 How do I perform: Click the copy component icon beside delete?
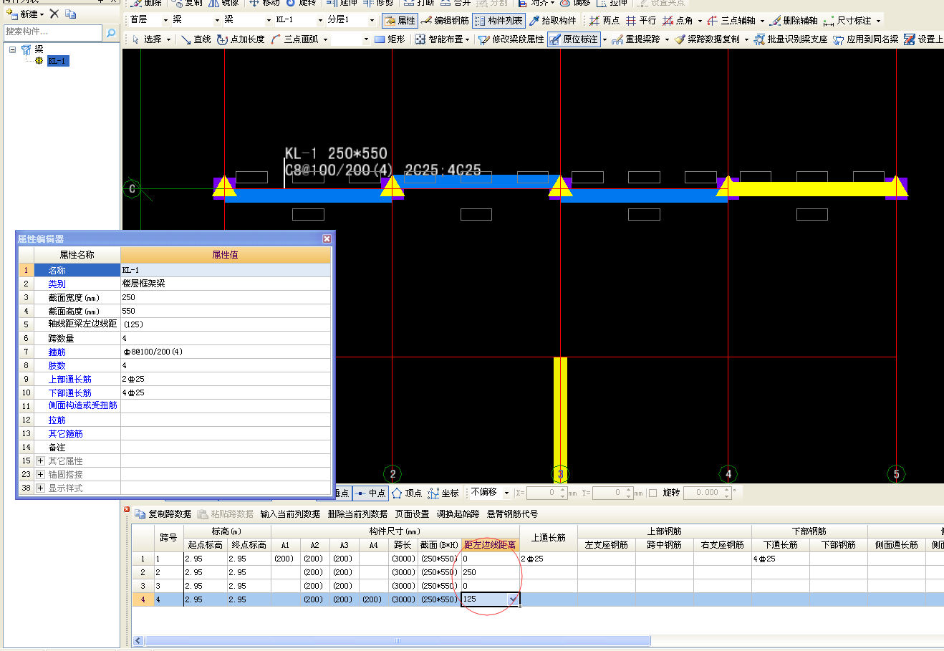coord(70,14)
